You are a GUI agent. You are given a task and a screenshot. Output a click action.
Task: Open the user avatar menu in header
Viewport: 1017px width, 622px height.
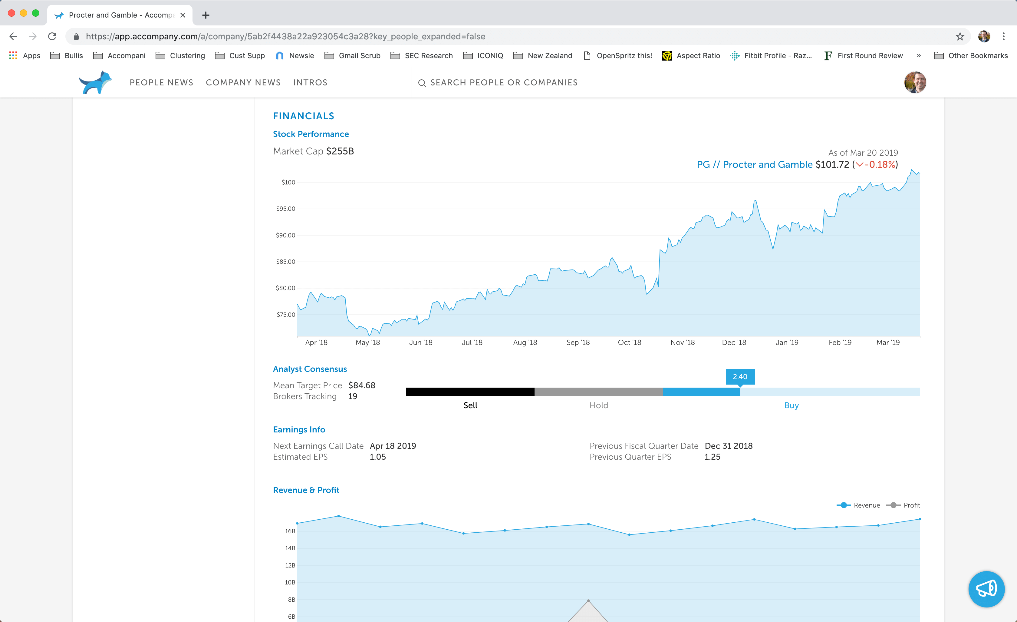[x=915, y=82]
